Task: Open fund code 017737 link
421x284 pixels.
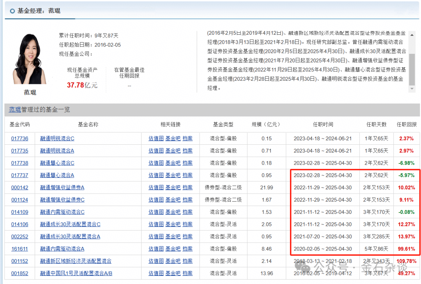Action: click(x=19, y=175)
